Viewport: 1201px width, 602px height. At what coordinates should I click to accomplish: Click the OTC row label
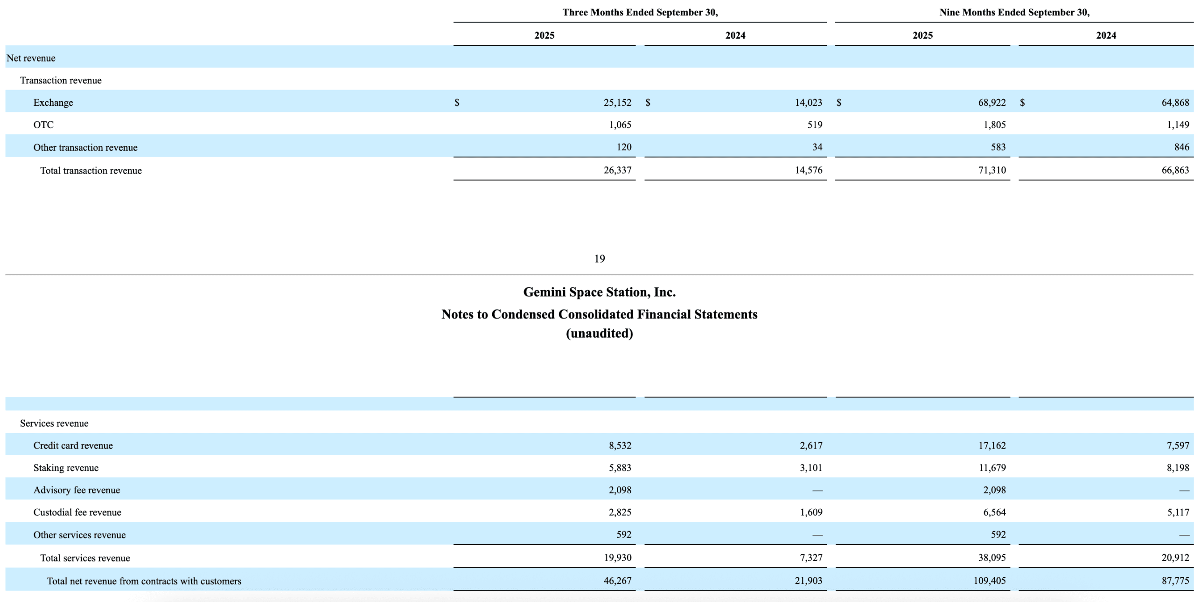click(43, 125)
